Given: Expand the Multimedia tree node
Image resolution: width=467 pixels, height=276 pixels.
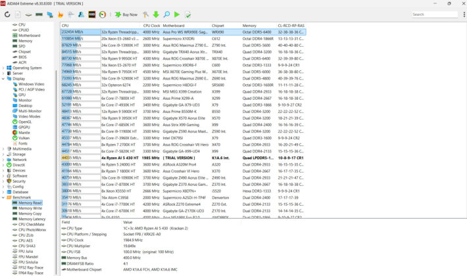Looking at the screenshot, I should 3,149.
